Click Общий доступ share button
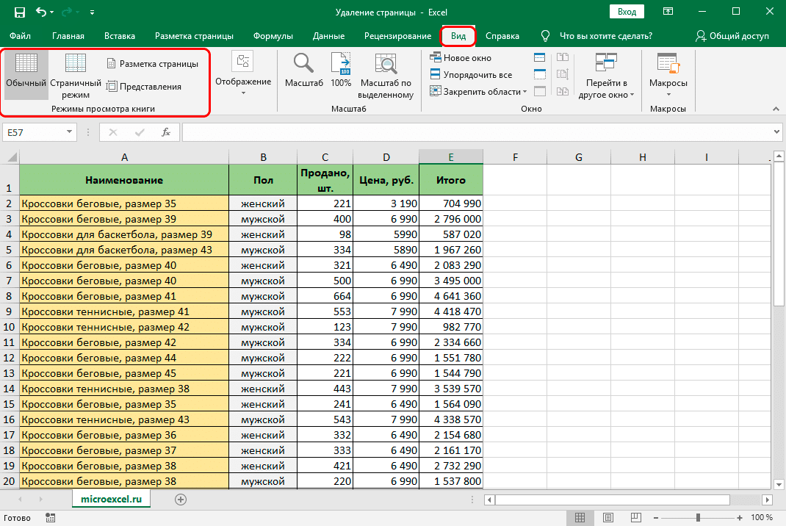This screenshot has height=526, width=786. click(x=732, y=36)
